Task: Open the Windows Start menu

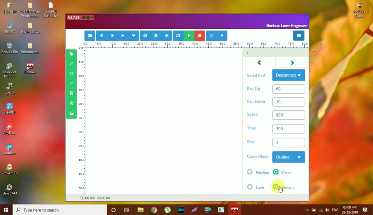Action: pyautogui.click(x=6, y=210)
